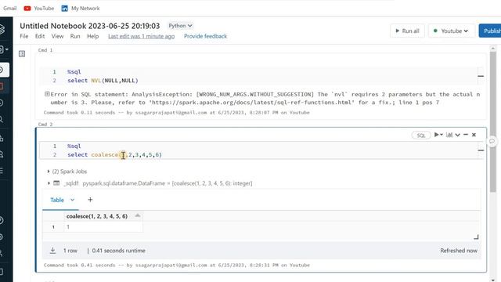Click the _sqldf DataFrame table icon
This screenshot has height=282, width=501.
[56, 183]
